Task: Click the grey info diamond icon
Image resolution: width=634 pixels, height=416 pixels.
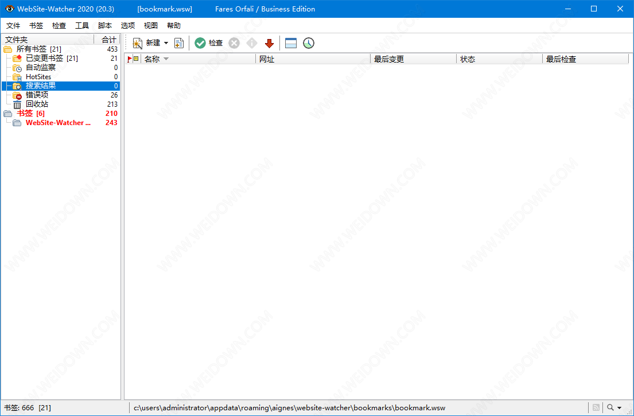Action: pyautogui.click(x=251, y=43)
